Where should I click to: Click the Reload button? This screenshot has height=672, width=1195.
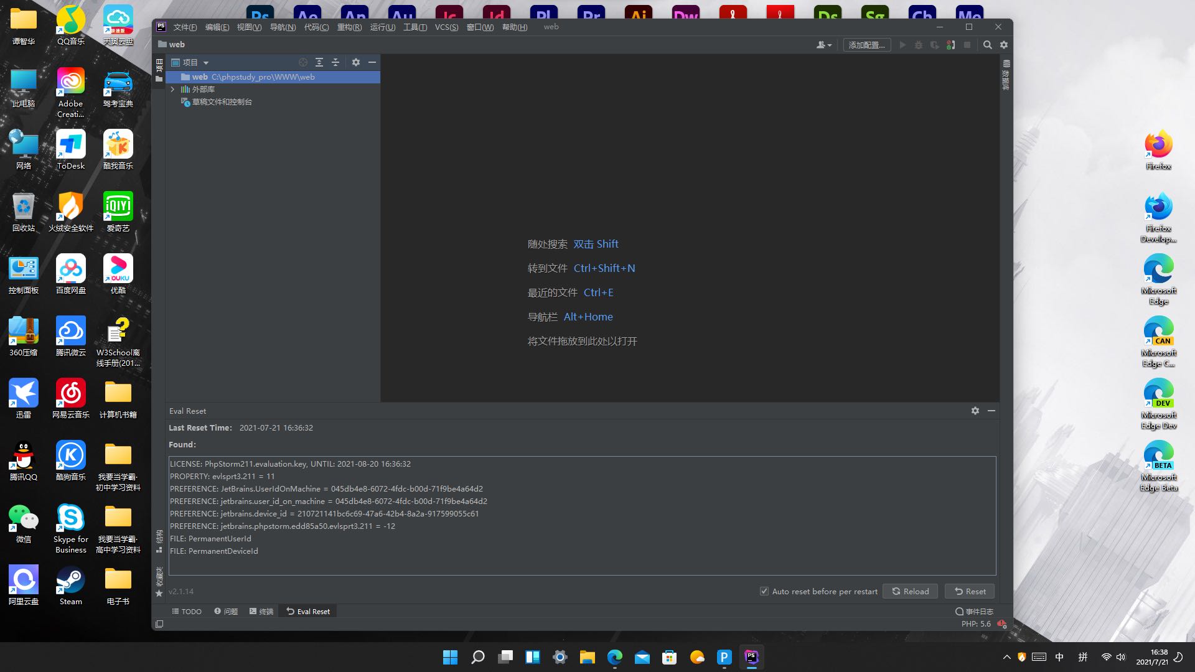coord(910,591)
